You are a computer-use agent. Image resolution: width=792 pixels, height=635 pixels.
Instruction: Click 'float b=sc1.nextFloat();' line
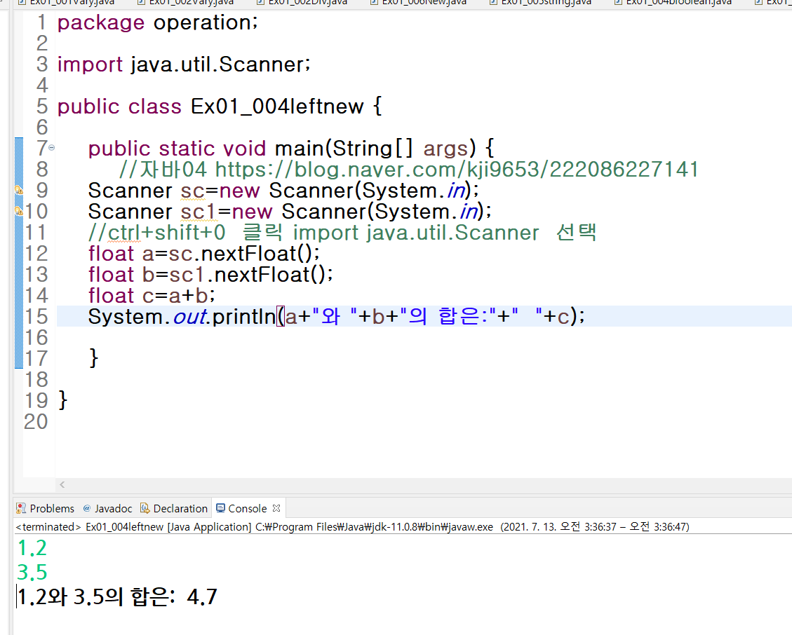210,275
